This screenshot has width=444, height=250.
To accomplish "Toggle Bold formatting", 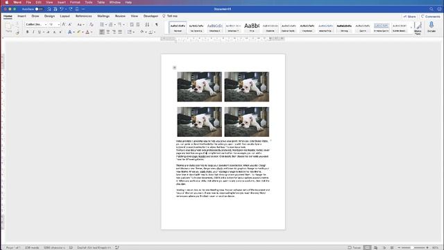I will click(x=28, y=32).
